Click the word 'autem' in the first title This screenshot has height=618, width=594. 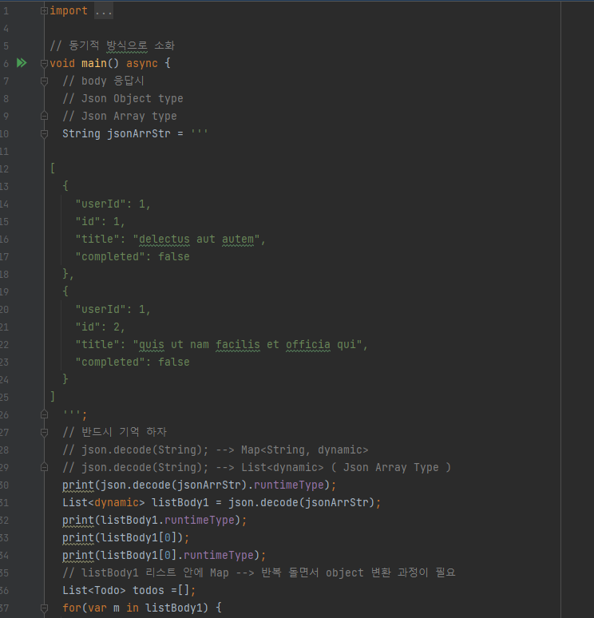[238, 239]
